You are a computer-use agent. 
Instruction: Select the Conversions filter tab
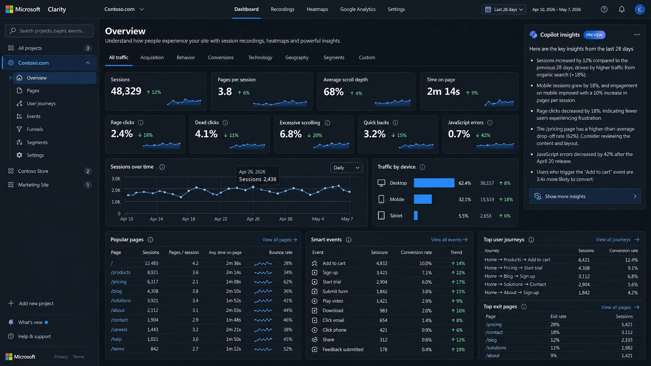click(221, 58)
